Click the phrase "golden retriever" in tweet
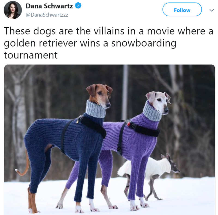Screen dimensions: 218x215 coord(40,43)
